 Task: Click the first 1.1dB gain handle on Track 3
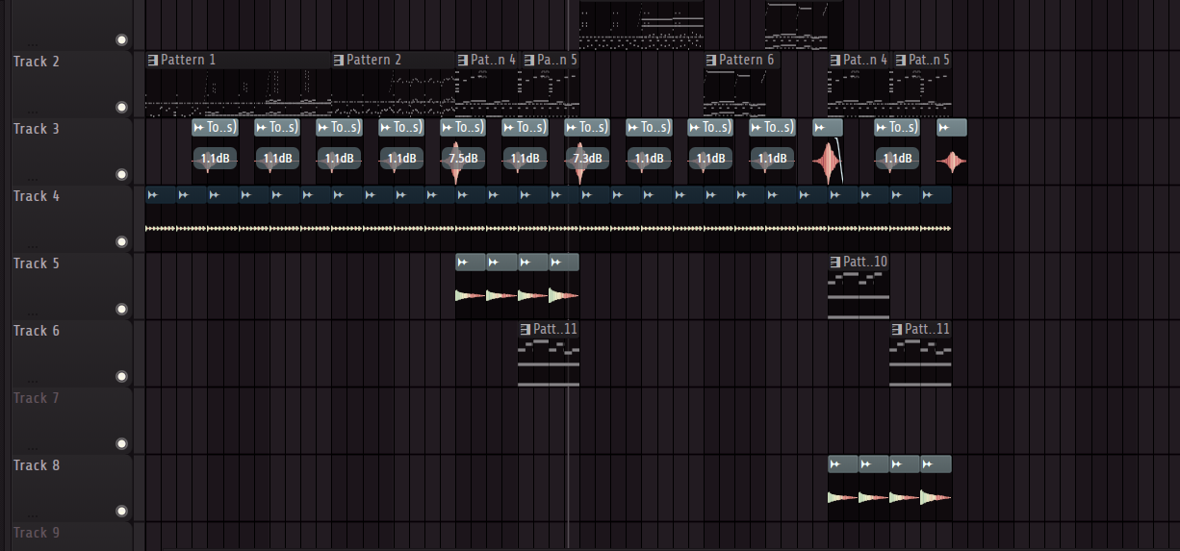coord(216,159)
